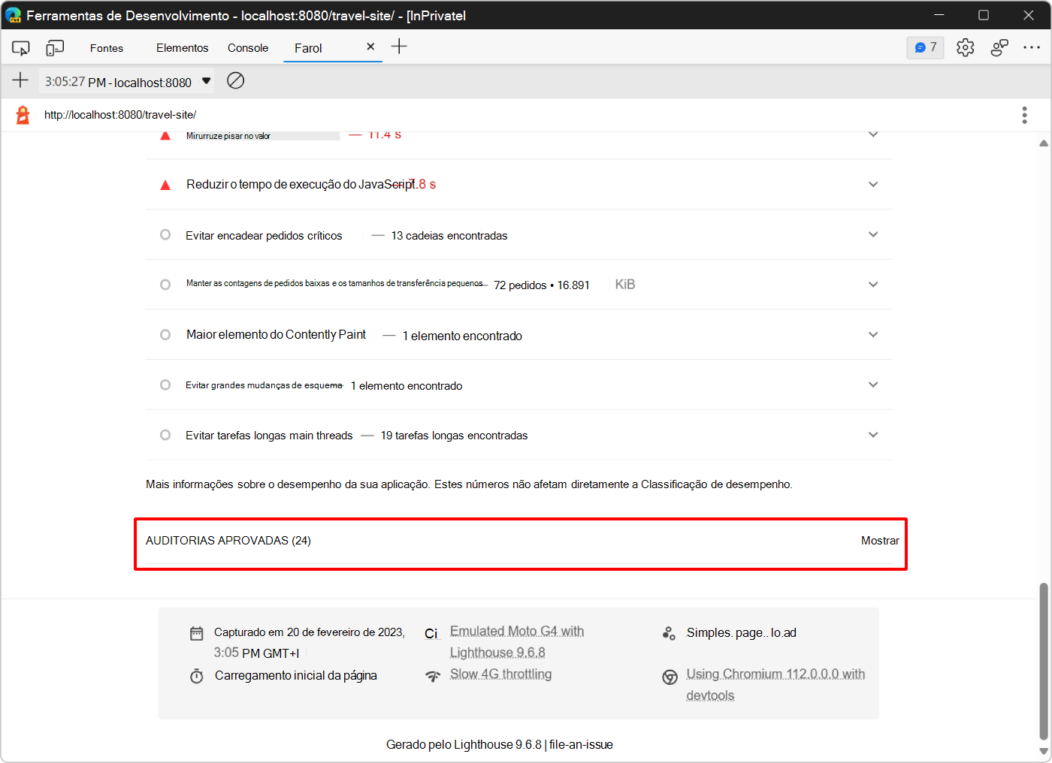The width and height of the screenshot is (1052, 763).
Task: Click the 19 tarefas longas encontradas text
Action: [x=454, y=436]
